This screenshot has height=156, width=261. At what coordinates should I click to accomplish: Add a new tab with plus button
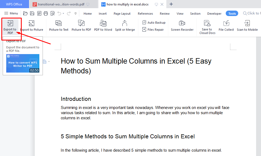click(x=171, y=4)
